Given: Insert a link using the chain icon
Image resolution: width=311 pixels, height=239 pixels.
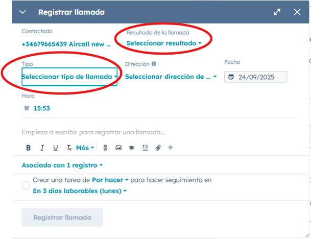Looking at the screenshot, I should 105,148.
